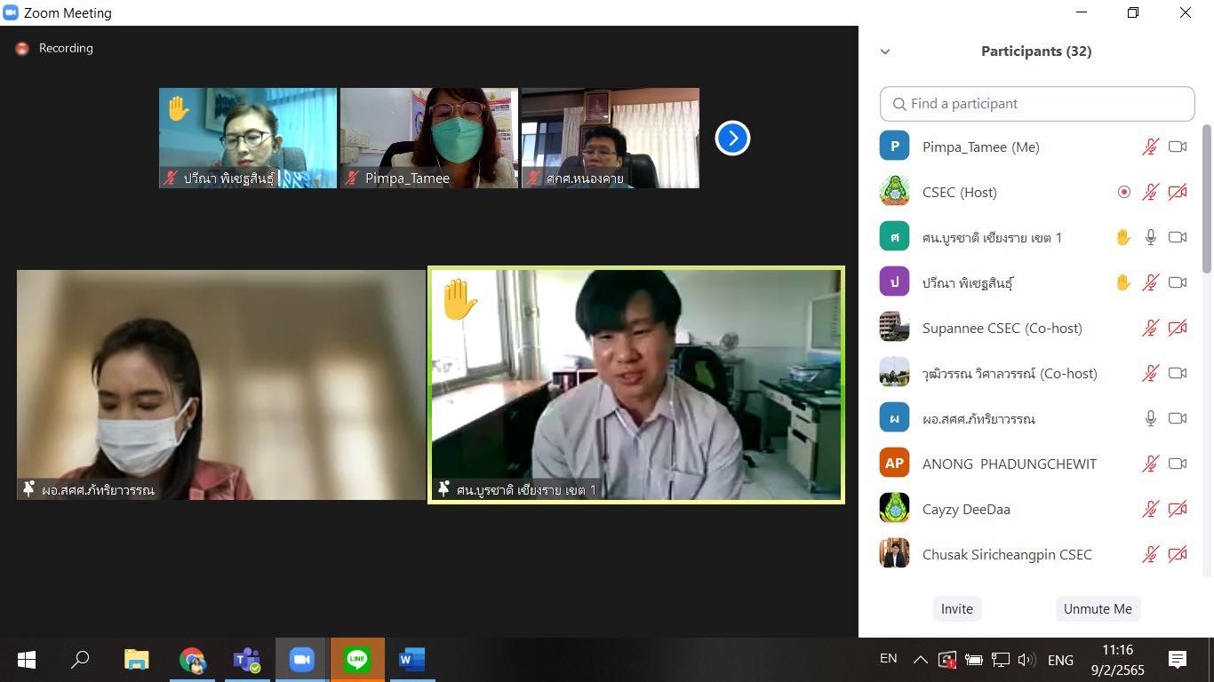Screen dimensions: 1214x682
Task: Click the CSEC host recording status icon
Action: tap(1123, 192)
